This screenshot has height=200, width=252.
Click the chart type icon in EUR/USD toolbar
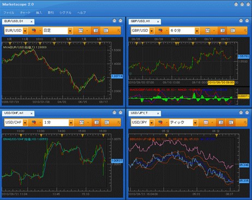[81, 31]
